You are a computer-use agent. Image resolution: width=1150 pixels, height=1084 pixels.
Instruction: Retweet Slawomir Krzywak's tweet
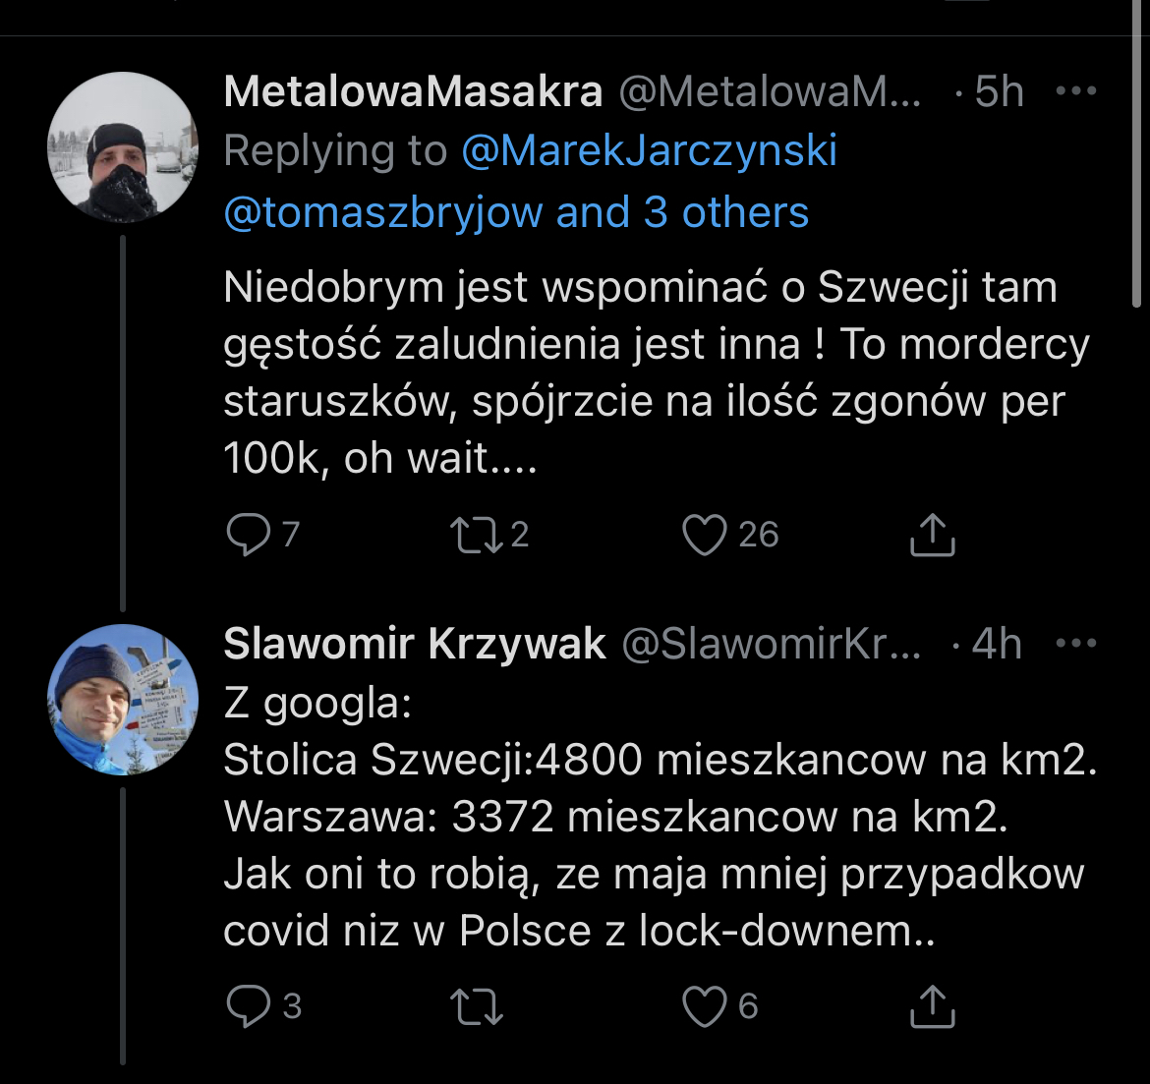pyautogui.click(x=476, y=1006)
